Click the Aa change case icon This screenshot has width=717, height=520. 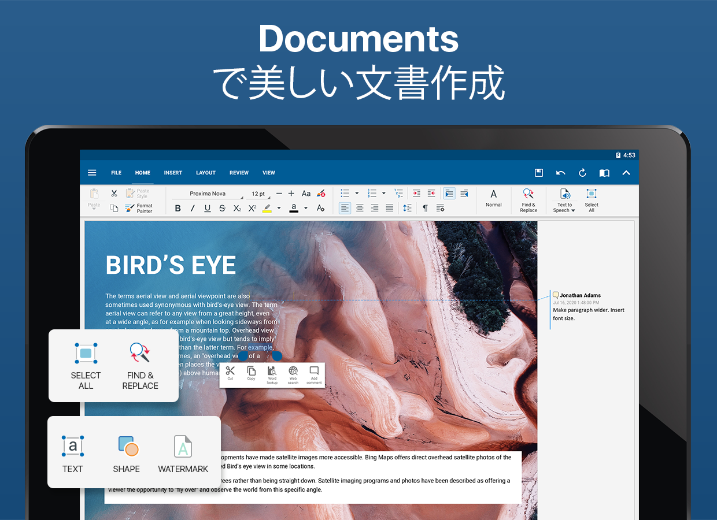coord(306,194)
